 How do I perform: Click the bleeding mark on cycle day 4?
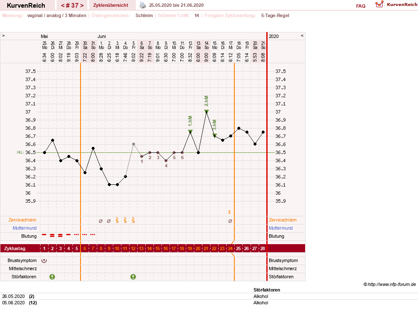(69, 235)
